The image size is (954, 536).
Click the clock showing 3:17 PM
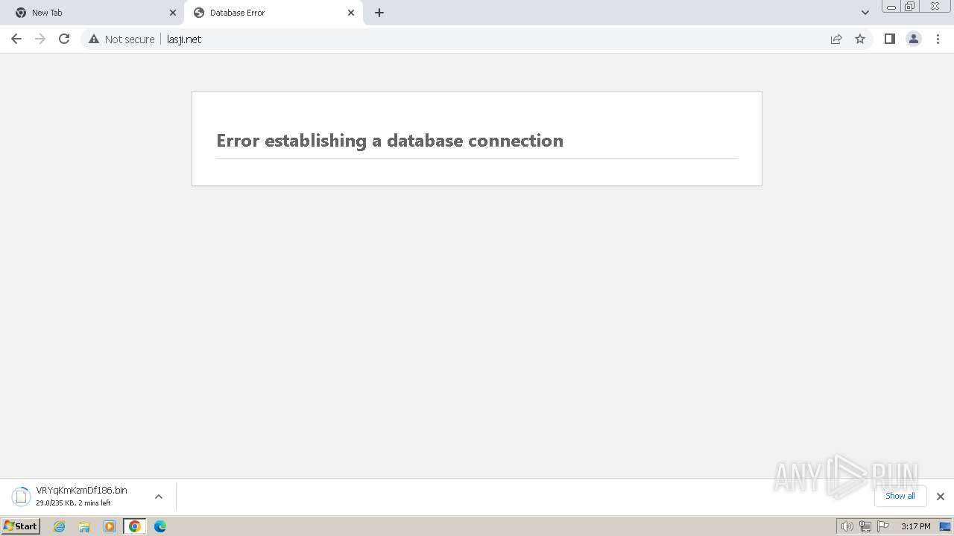(916, 526)
